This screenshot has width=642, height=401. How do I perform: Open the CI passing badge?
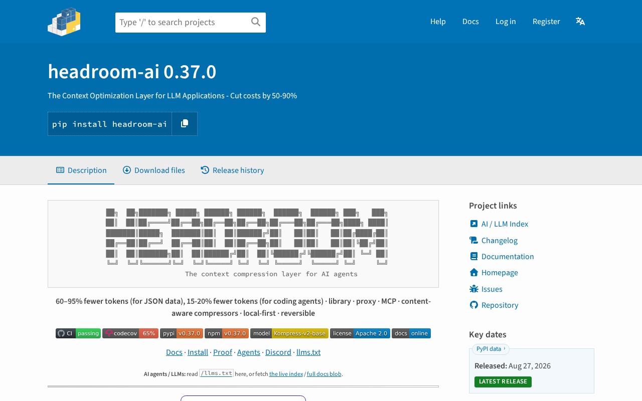(x=78, y=333)
